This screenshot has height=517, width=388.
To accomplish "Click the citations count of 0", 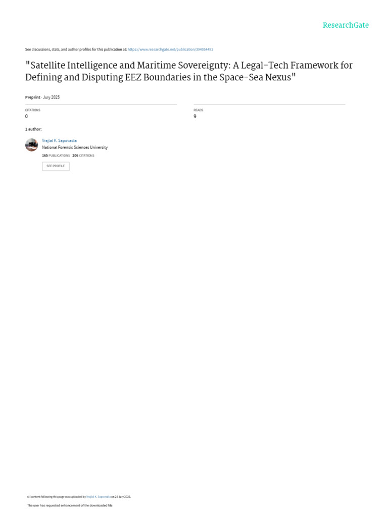I will tap(26, 117).
